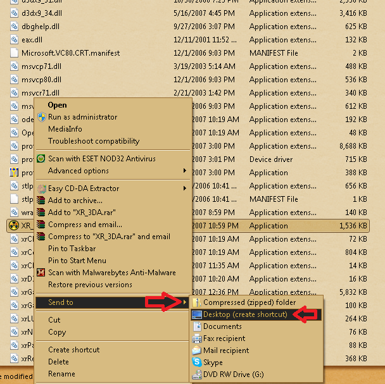Select Run as administrator
This screenshot has height=384, width=385.
click(x=83, y=117)
